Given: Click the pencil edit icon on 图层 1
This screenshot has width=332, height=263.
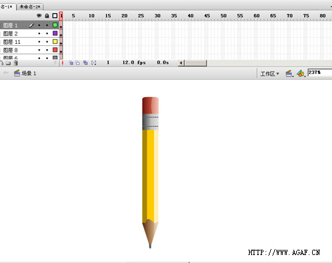Looking at the screenshot, I should coord(31,25).
